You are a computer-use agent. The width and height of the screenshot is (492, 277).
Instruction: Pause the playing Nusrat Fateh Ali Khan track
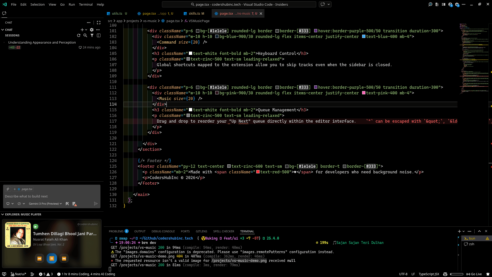pyautogui.click(x=52, y=258)
